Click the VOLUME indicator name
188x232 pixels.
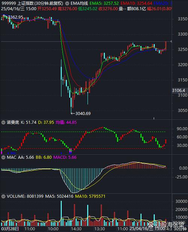coord(16,196)
